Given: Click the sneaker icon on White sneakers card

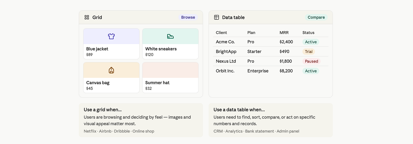Looking at the screenshot, I should [170, 36].
